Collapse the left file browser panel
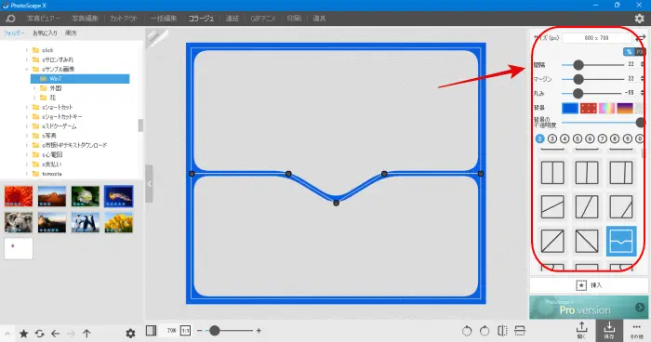The width and height of the screenshot is (651, 342). coord(150,184)
